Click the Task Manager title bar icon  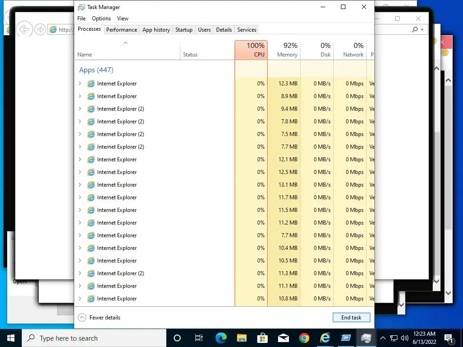click(x=81, y=7)
